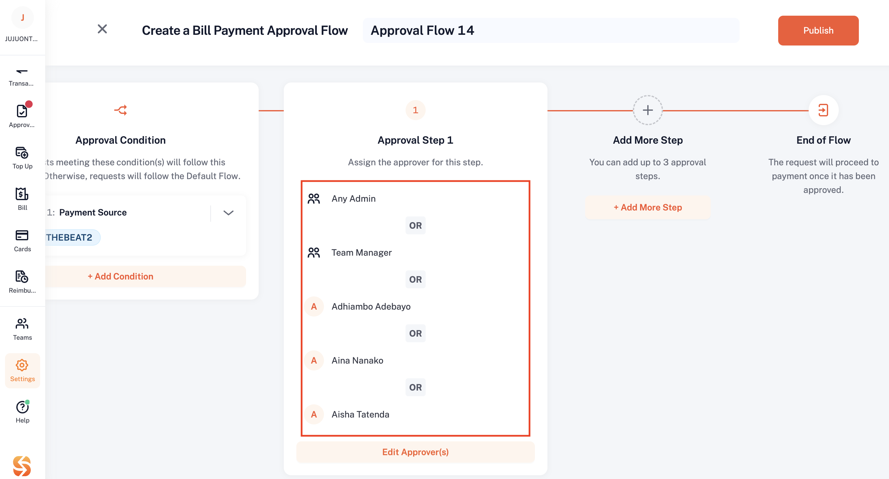The height and width of the screenshot is (479, 889).
Task: Click the Publish button
Action: 818,30
